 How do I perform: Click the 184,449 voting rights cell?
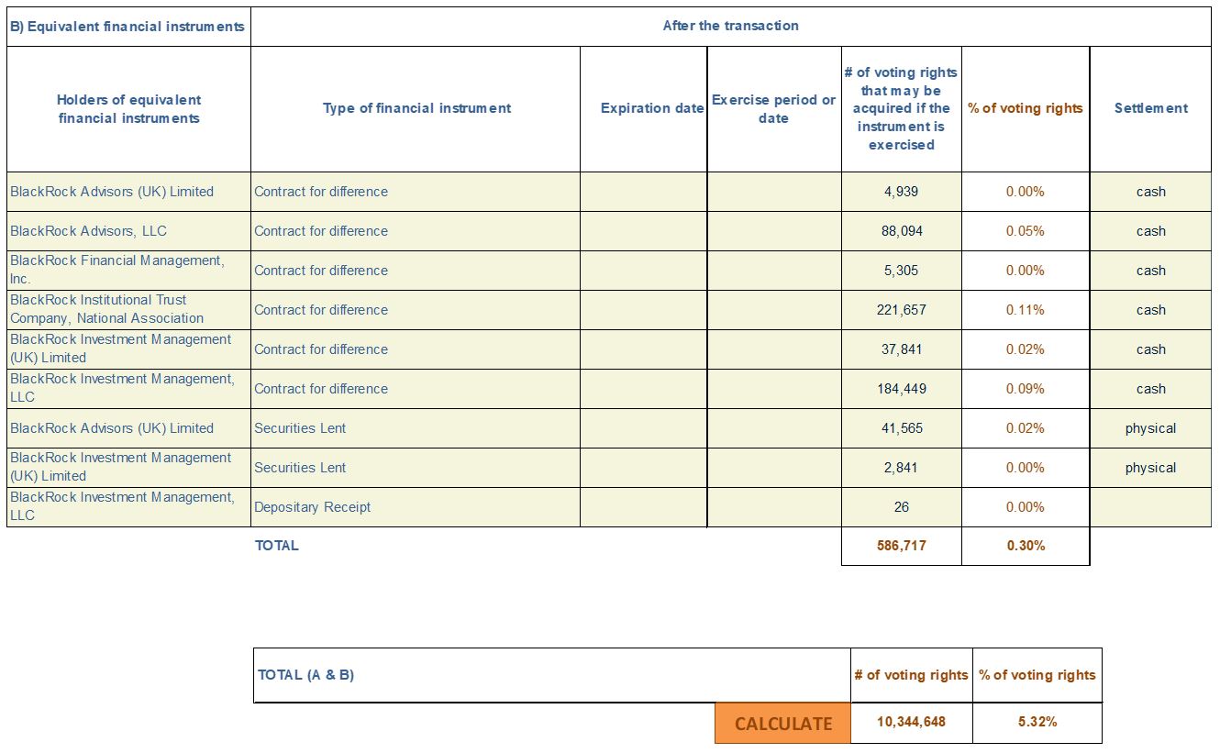coord(902,389)
